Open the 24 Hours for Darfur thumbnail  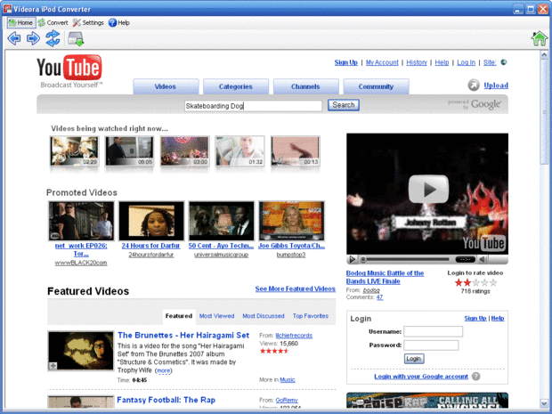[151, 221]
